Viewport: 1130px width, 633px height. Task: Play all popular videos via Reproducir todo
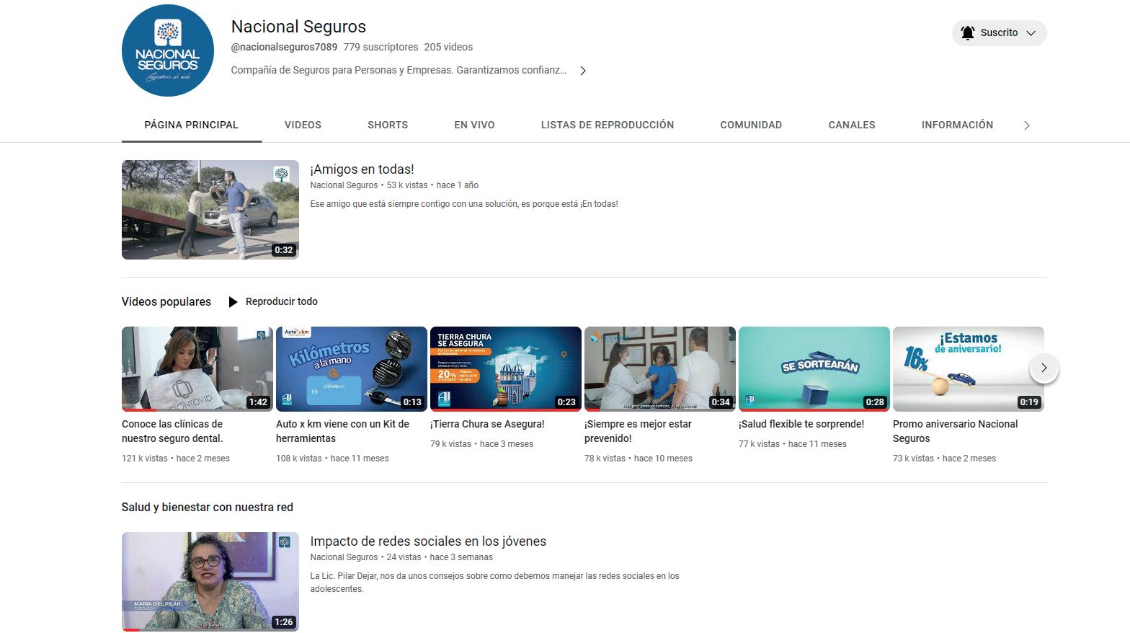pyautogui.click(x=272, y=302)
